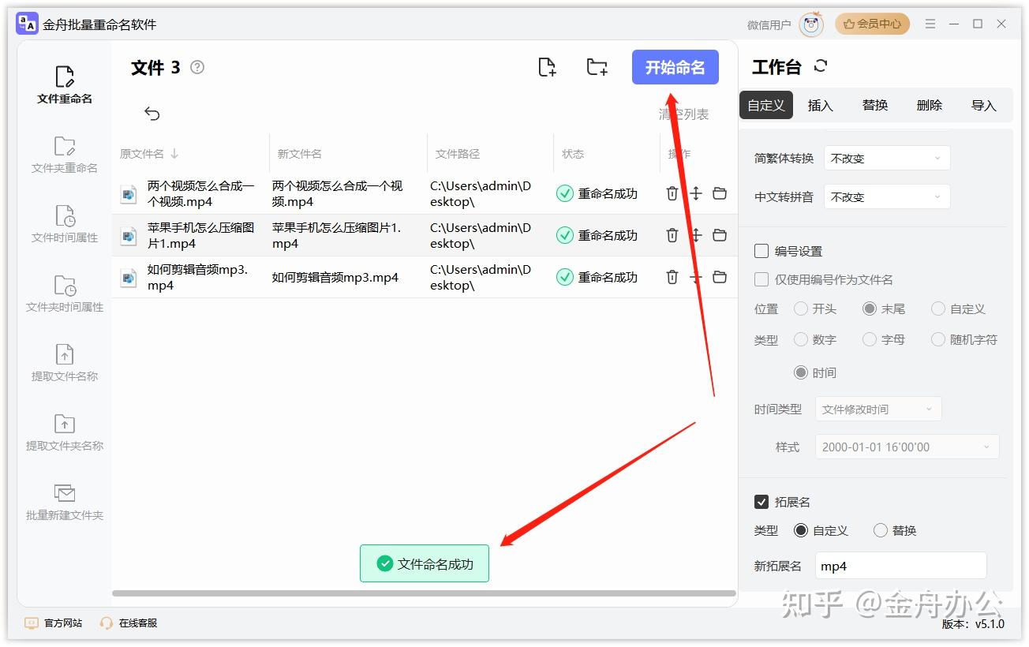Reset the 工作台 with the refresh icon
1029x647 pixels.
pos(821,66)
